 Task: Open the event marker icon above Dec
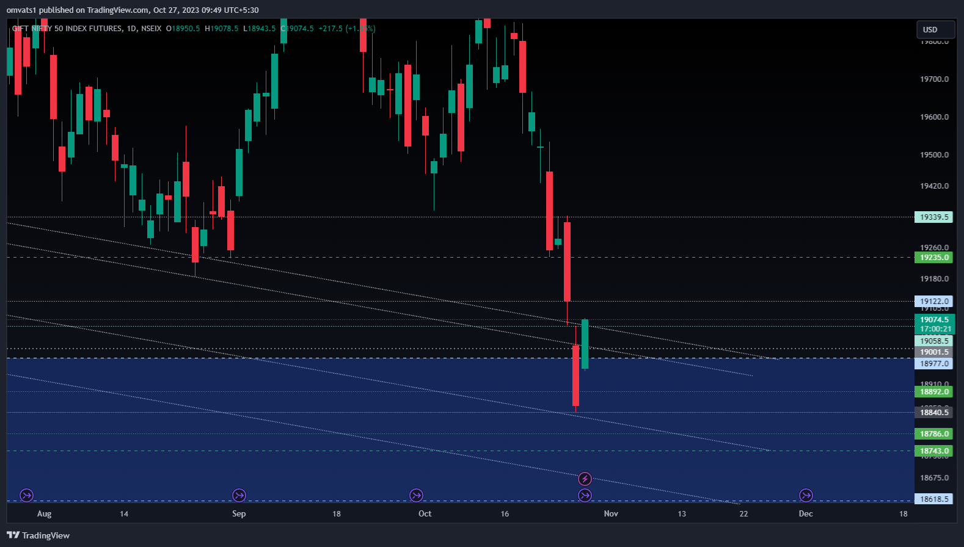(x=806, y=495)
